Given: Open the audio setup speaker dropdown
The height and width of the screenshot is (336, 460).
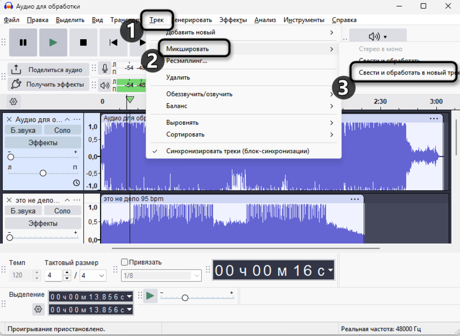Looking at the screenshot, I should tap(378, 37).
